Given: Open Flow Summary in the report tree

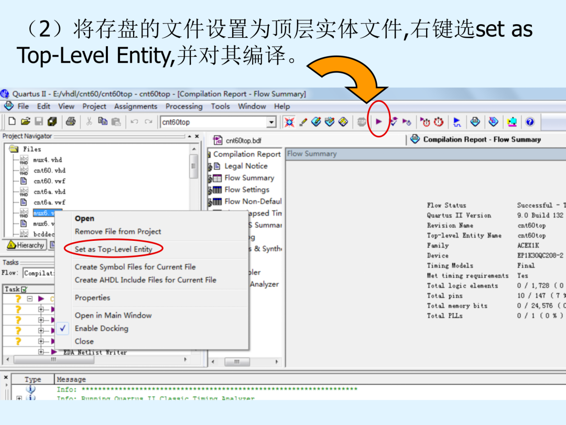Looking at the screenshot, I should click(x=249, y=178).
